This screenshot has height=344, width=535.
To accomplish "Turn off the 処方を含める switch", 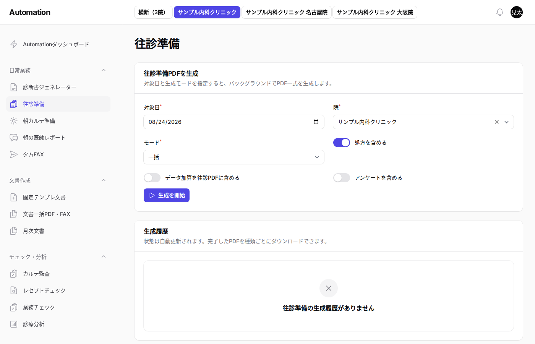I will click(x=342, y=143).
